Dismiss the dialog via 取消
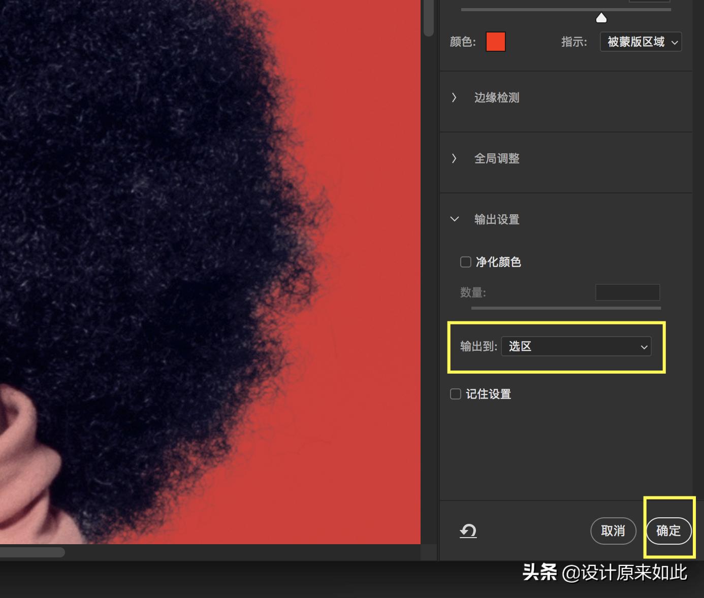 [x=613, y=531]
